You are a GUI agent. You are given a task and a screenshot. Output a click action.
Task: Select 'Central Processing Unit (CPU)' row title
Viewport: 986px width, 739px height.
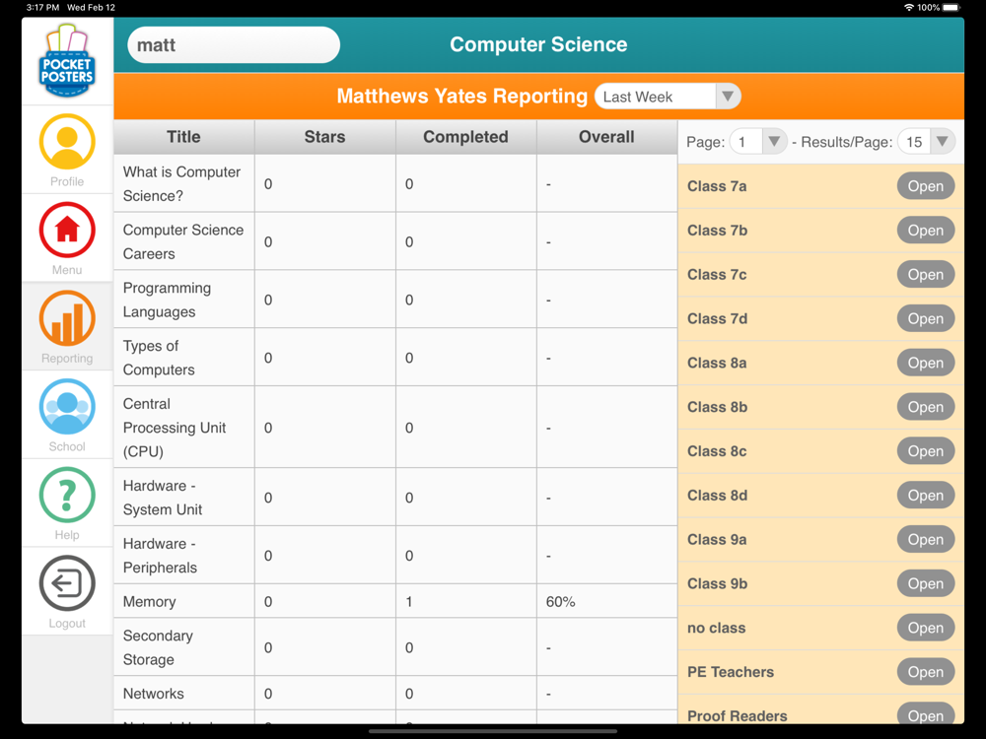click(175, 428)
